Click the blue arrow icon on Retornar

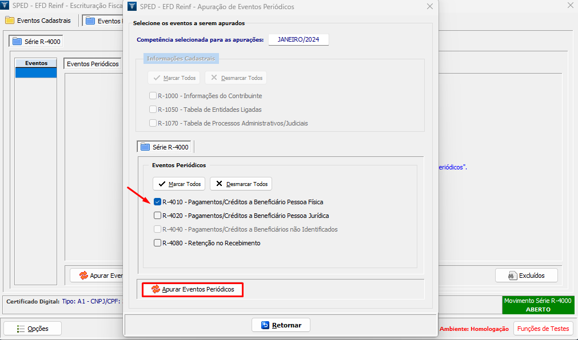point(265,325)
